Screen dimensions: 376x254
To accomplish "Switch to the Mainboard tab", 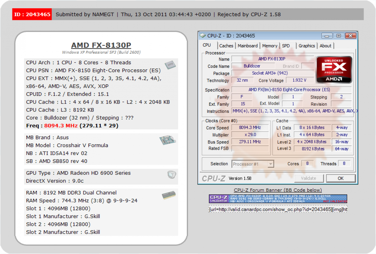I will tap(248, 46).
